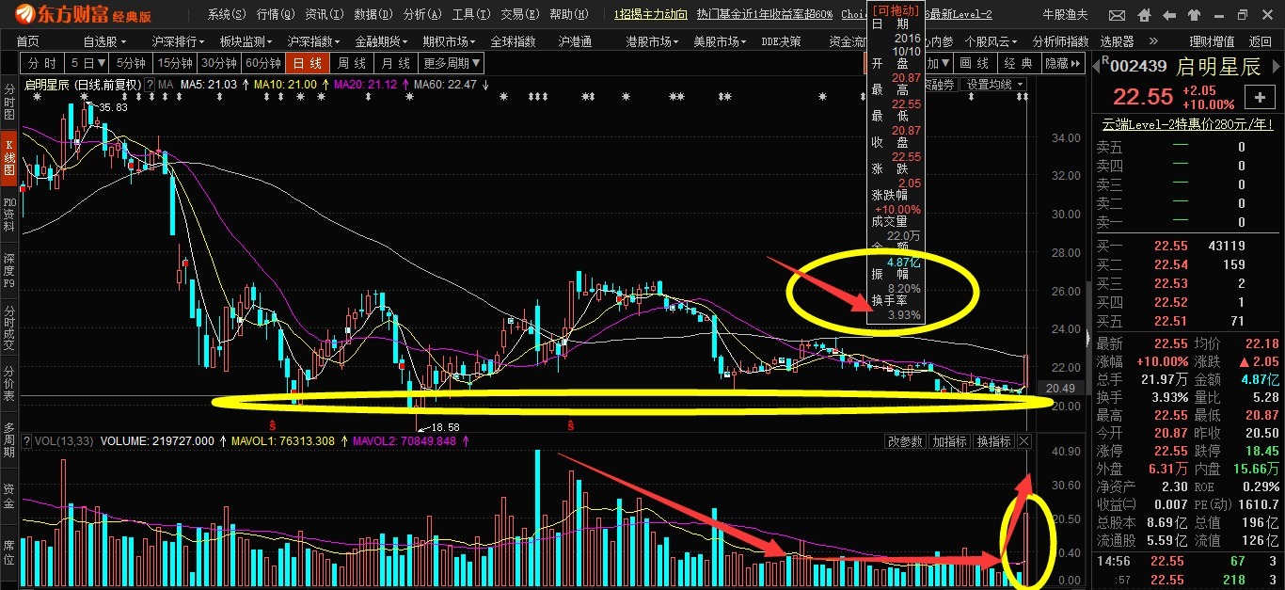Switch chart to 60分钟 period
Image resolution: width=1285 pixels, height=590 pixels.
pyautogui.click(x=262, y=63)
